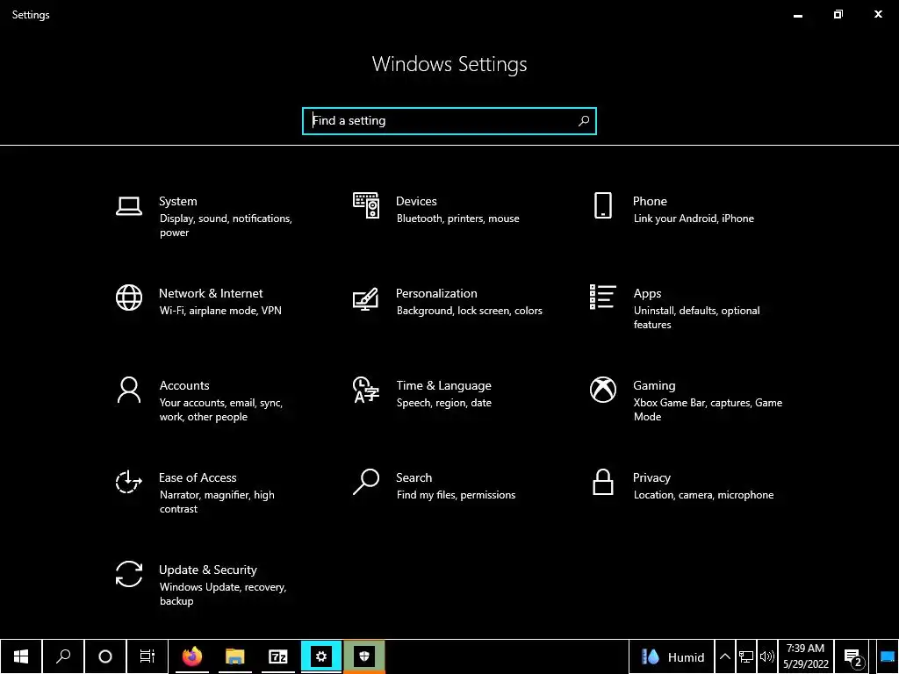The image size is (899, 674).
Task: Open the Devices keyboard-speaker icon
Action: [x=366, y=205]
